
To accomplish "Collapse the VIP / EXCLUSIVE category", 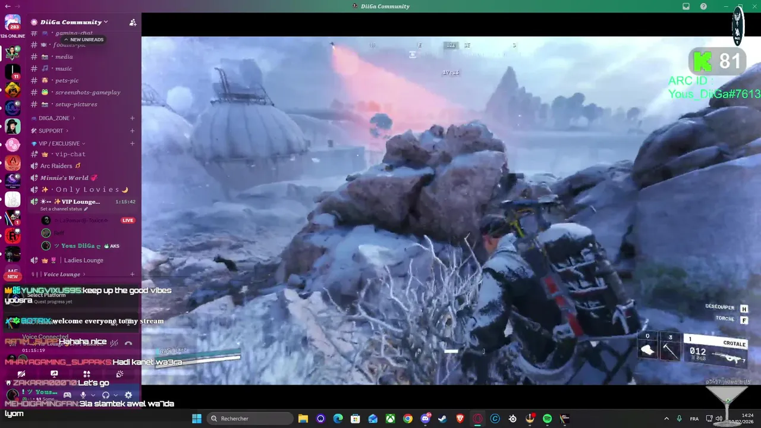I will tap(58, 143).
